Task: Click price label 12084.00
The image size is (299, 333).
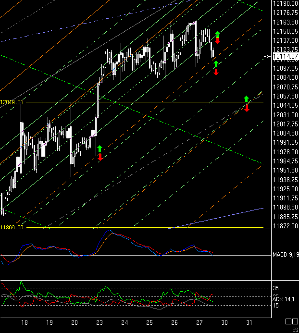Action: coord(286,77)
